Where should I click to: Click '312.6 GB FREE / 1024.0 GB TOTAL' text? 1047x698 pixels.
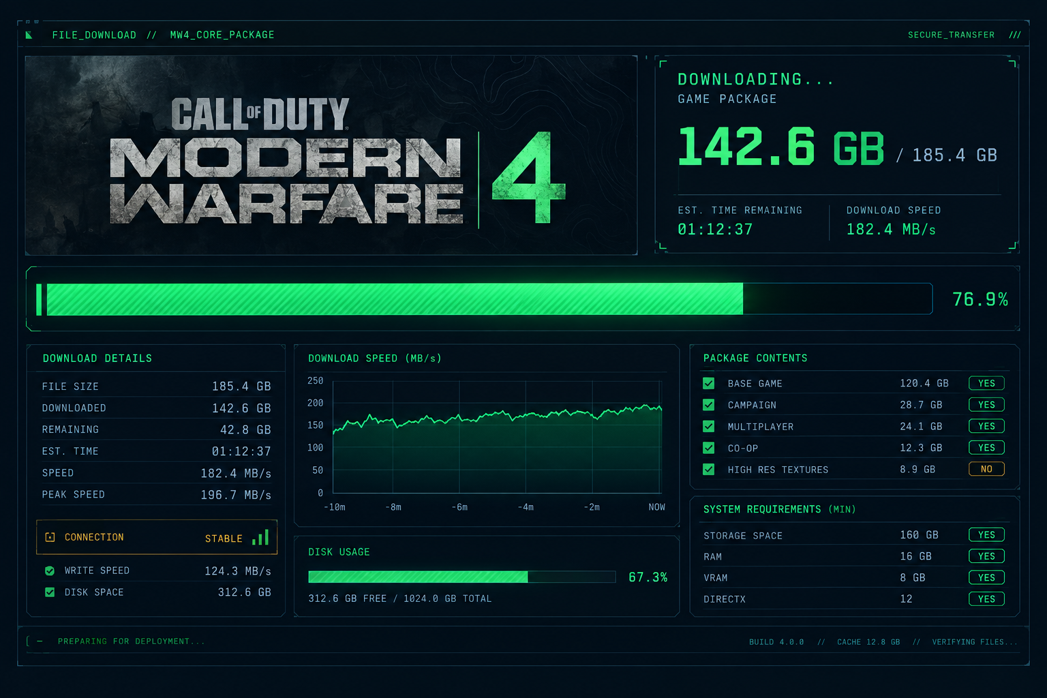tap(400, 598)
